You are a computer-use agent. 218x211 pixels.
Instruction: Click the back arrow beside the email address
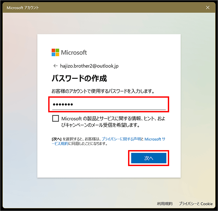pos(55,66)
